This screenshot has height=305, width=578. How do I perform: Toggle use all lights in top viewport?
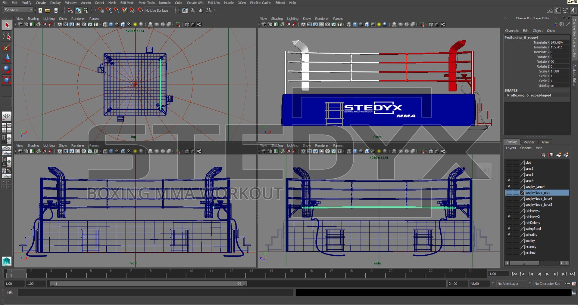(135, 25)
